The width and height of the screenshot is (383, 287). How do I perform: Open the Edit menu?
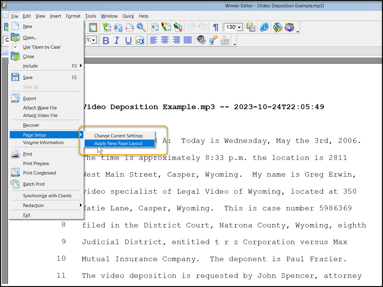point(27,16)
